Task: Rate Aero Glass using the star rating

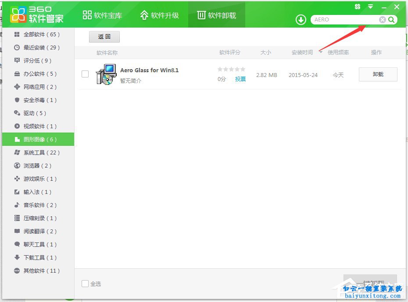Action: coord(231,69)
